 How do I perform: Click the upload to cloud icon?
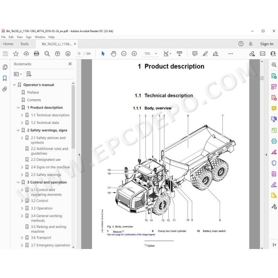(26, 54)
